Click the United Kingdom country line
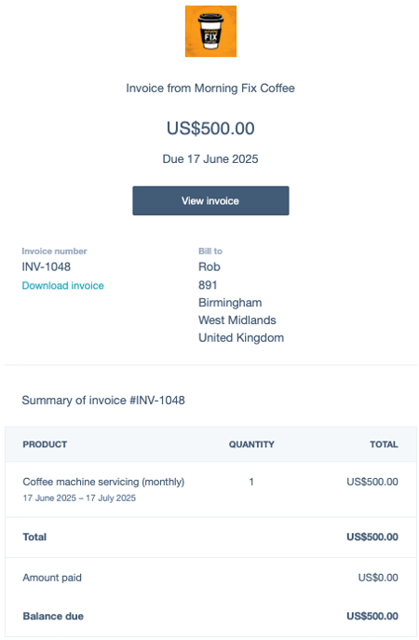Screen dimensions: 419x640 click(x=241, y=338)
